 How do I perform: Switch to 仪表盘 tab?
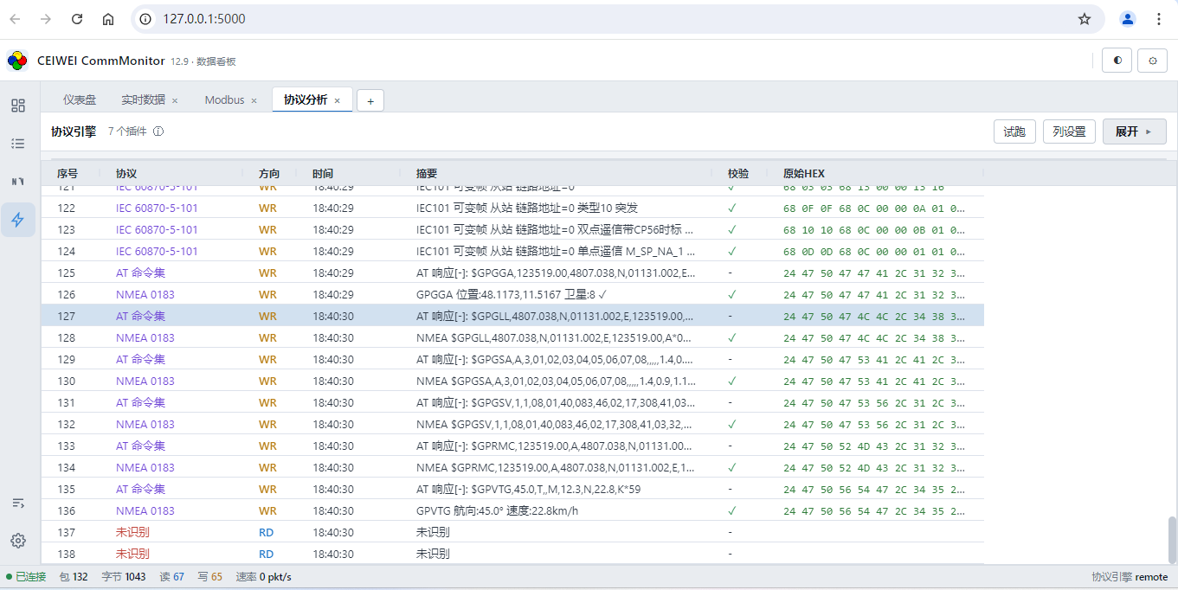[80, 99]
